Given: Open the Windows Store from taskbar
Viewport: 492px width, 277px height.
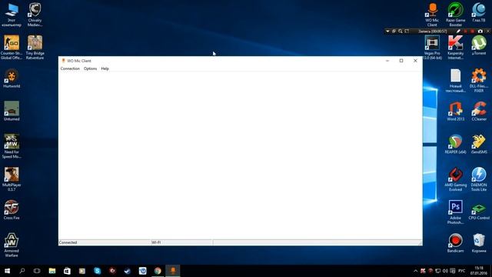Looking at the screenshot, I should (x=67, y=271).
